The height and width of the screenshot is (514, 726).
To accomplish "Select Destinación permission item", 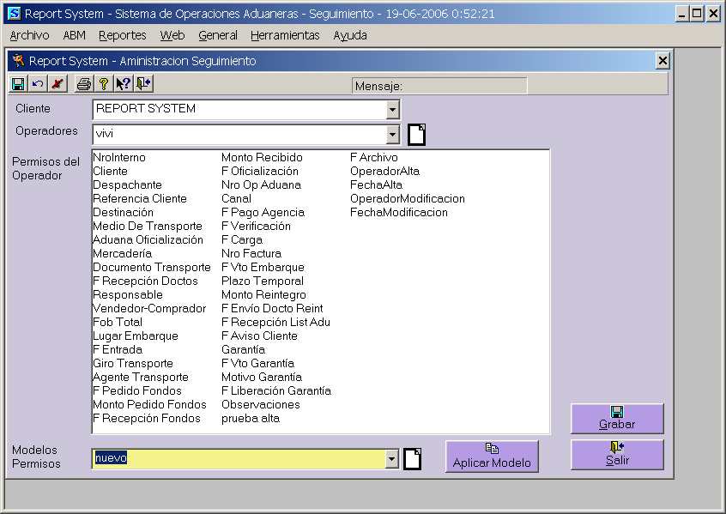I will pyautogui.click(x=124, y=213).
